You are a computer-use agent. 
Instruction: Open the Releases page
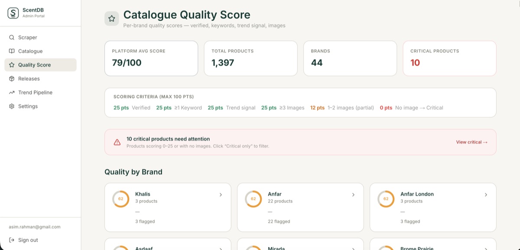(x=40, y=79)
